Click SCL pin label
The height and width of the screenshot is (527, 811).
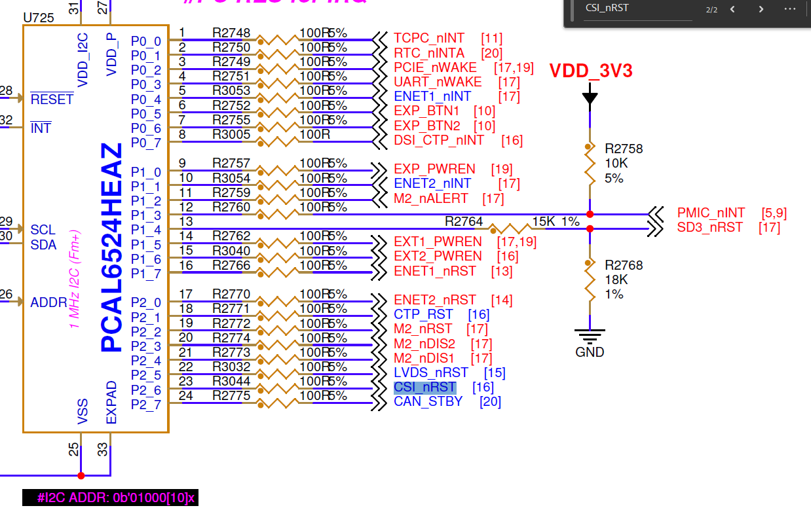(x=43, y=230)
